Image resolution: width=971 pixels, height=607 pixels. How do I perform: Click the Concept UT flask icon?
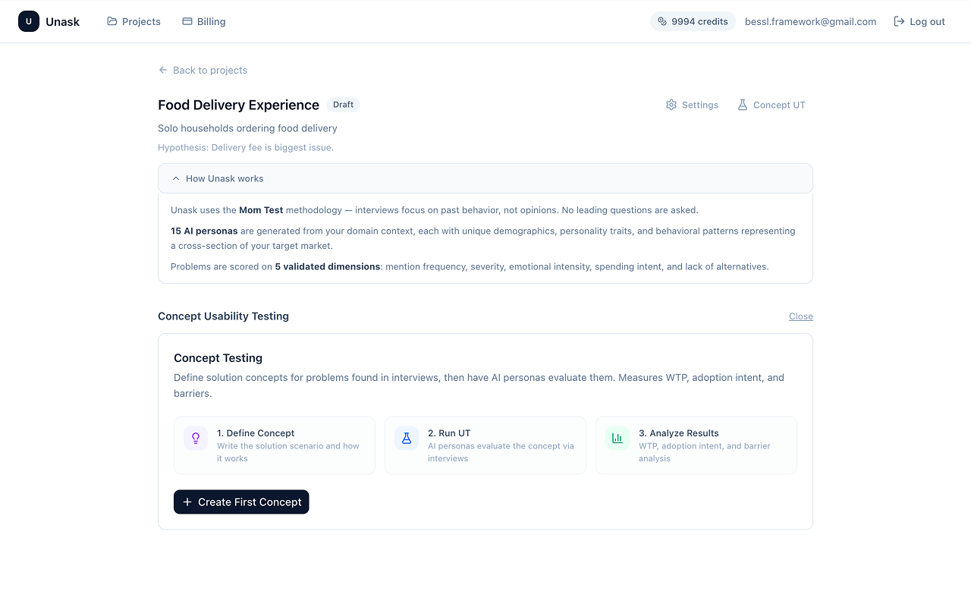click(743, 105)
